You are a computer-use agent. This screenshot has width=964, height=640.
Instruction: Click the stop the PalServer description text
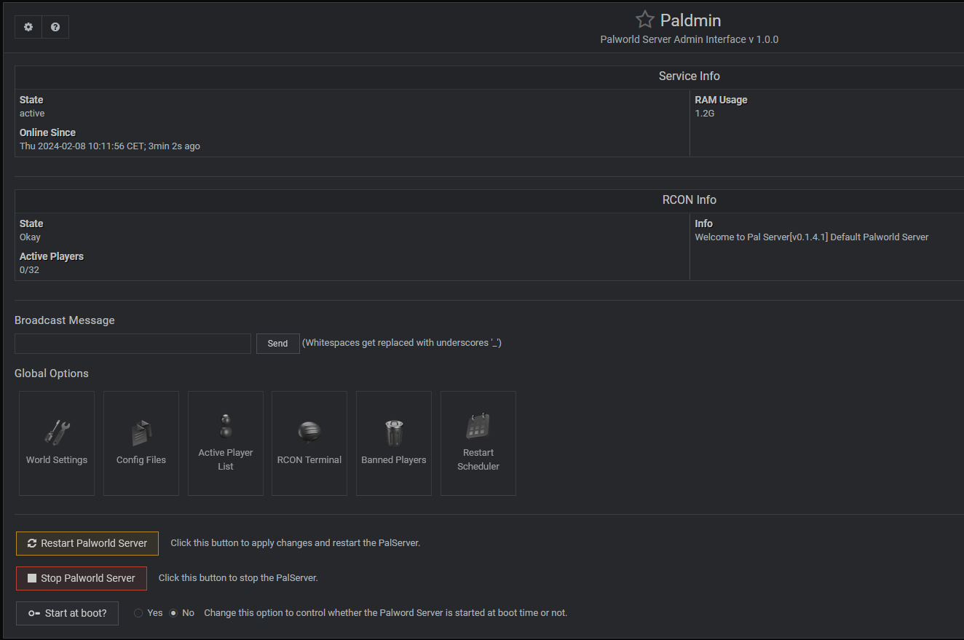(x=238, y=578)
